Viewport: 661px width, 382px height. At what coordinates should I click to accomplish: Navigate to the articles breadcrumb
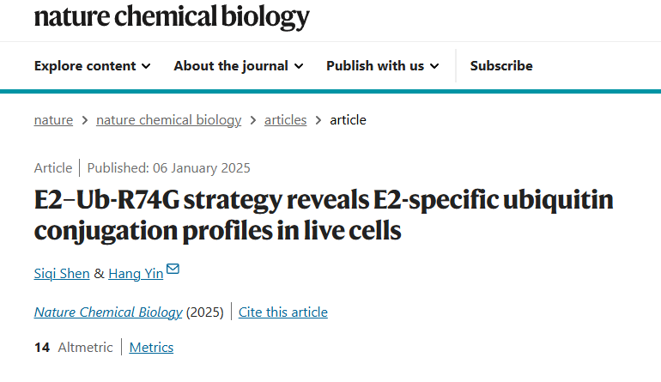pyautogui.click(x=285, y=120)
